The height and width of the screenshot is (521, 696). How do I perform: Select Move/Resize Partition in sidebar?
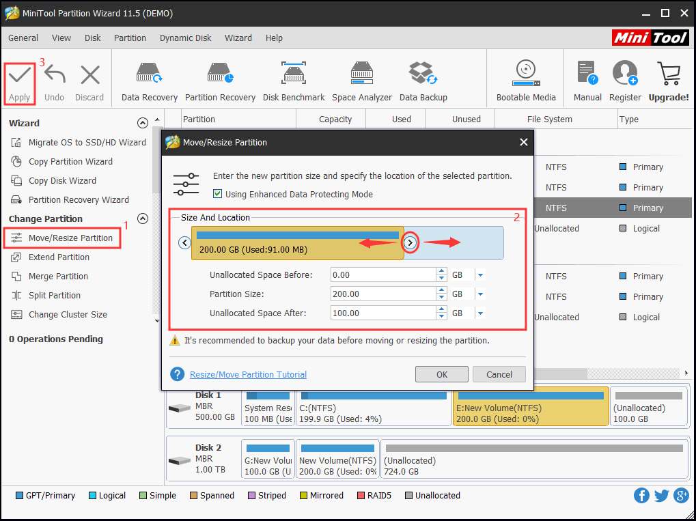[x=62, y=238]
